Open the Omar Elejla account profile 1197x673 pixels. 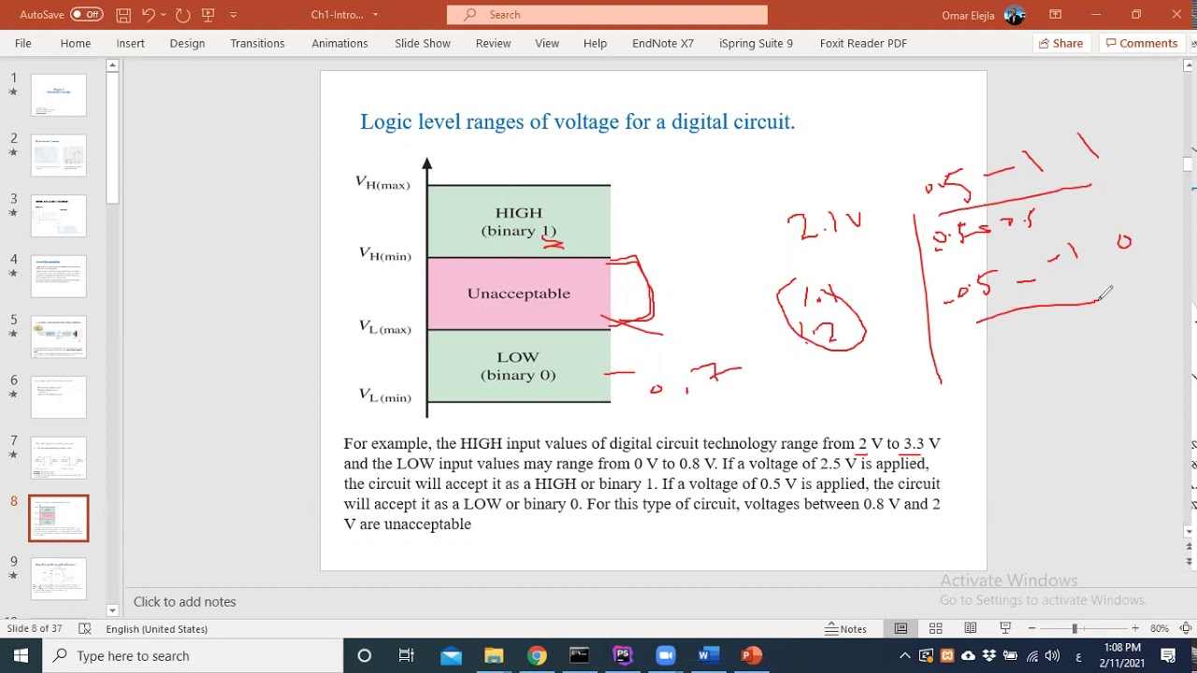pos(983,15)
